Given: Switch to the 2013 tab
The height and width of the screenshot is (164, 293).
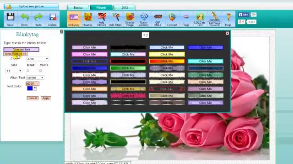Looking at the screenshot, I should click(125, 7).
